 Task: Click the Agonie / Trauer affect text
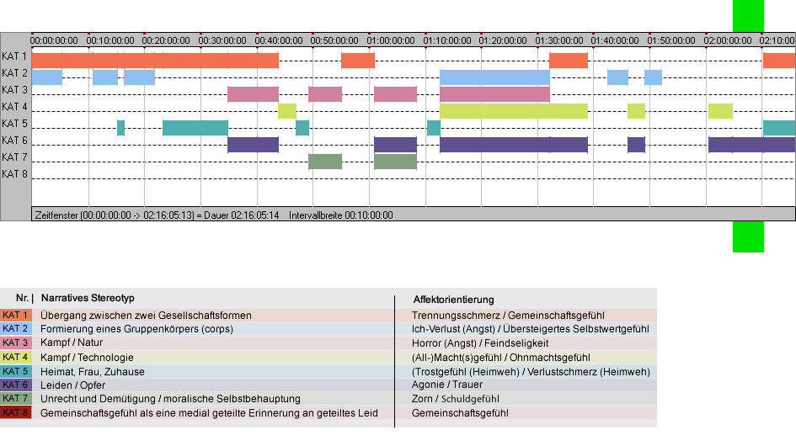coord(447,385)
